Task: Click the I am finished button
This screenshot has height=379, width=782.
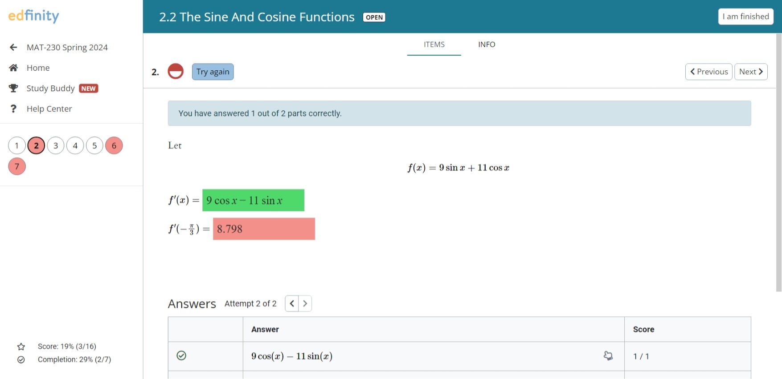Action: (746, 16)
